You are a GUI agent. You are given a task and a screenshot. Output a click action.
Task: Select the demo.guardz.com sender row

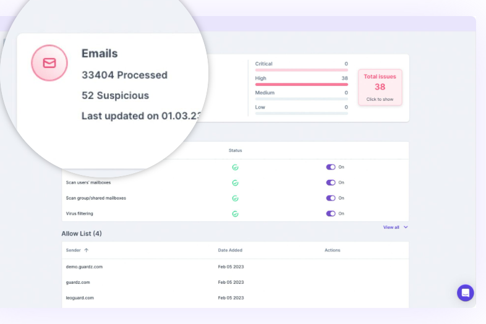point(235,266)
